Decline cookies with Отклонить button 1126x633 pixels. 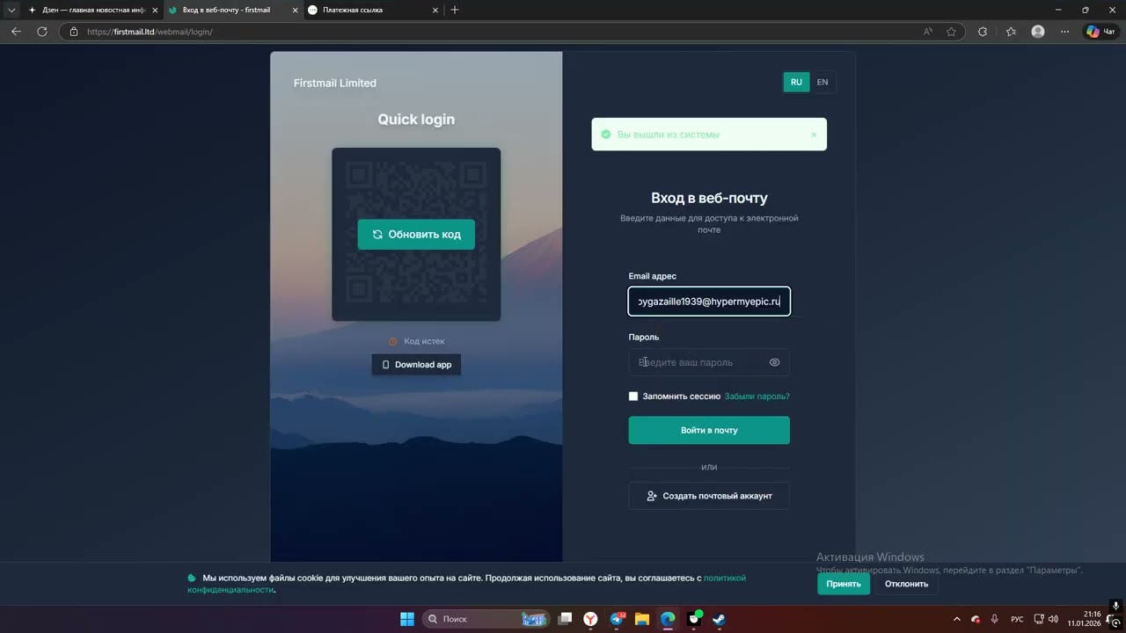click(906, 584)
